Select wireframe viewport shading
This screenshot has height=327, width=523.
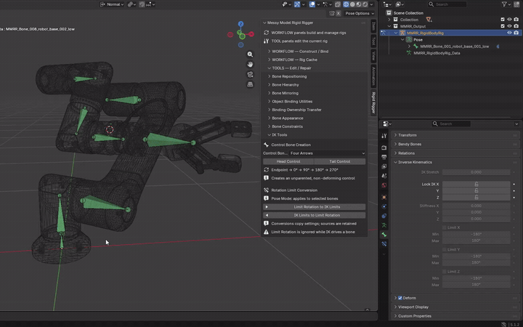pos(346,4)
